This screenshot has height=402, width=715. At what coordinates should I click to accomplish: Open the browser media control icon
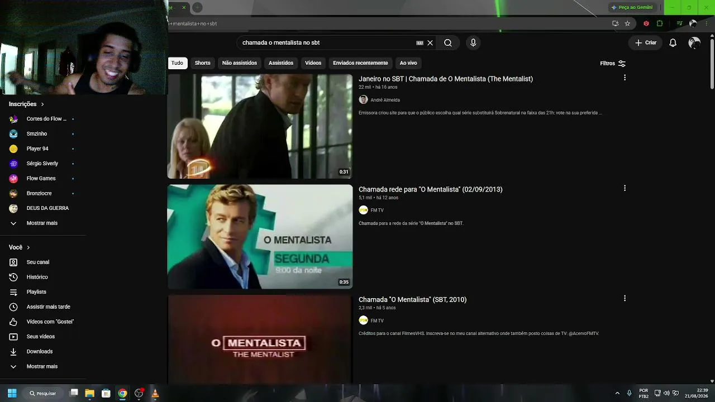pos(679,23)
